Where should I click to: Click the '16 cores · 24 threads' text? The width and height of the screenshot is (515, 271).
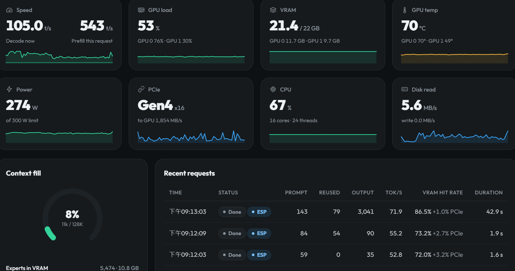(x=294, y=121)
